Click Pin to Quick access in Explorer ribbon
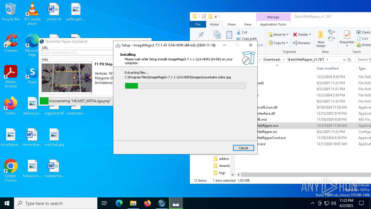Viewport: 371px width, 209px height. tap(201, 35)
